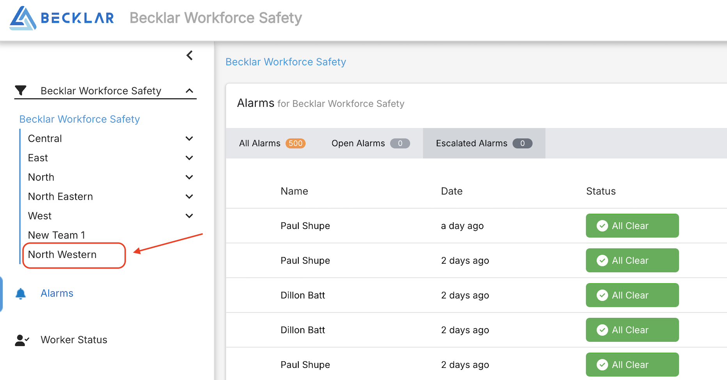Image resolution: width=727 pixels, height=380 pixels.
Task: Select the North Western team
Action: coord(62,255)
